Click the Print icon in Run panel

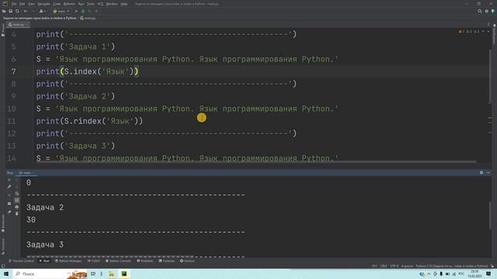click(17, 207)
